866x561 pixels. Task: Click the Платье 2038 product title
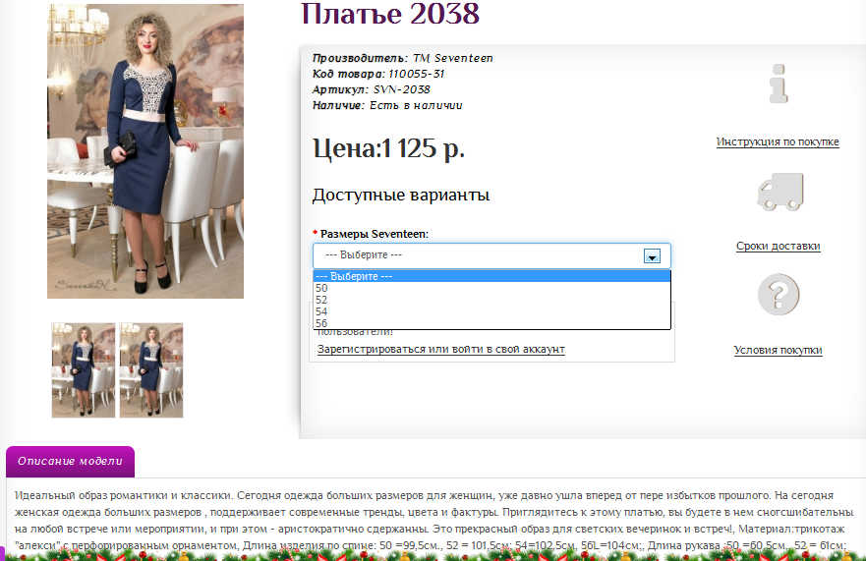coord(390,14)
